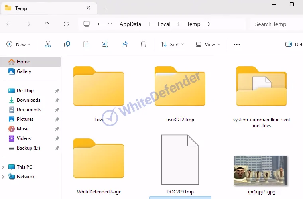Open the View layout dropdown
Viewport: 303px width, 199px height.
click(x=208, y=45)
